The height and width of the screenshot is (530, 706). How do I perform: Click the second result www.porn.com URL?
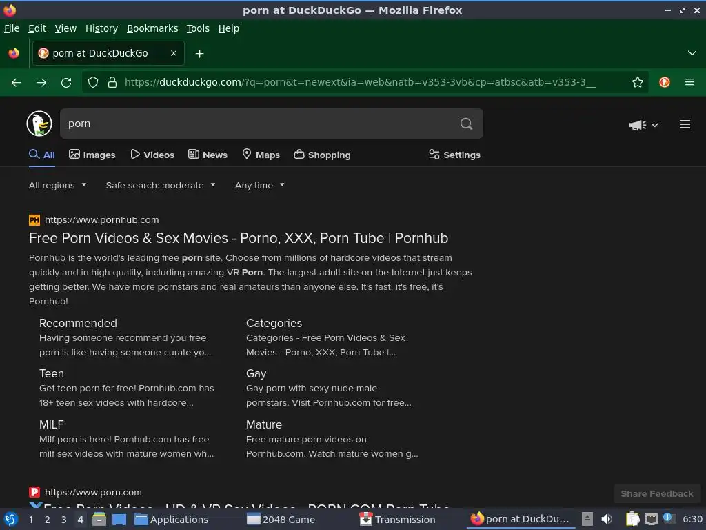[93, 492]
